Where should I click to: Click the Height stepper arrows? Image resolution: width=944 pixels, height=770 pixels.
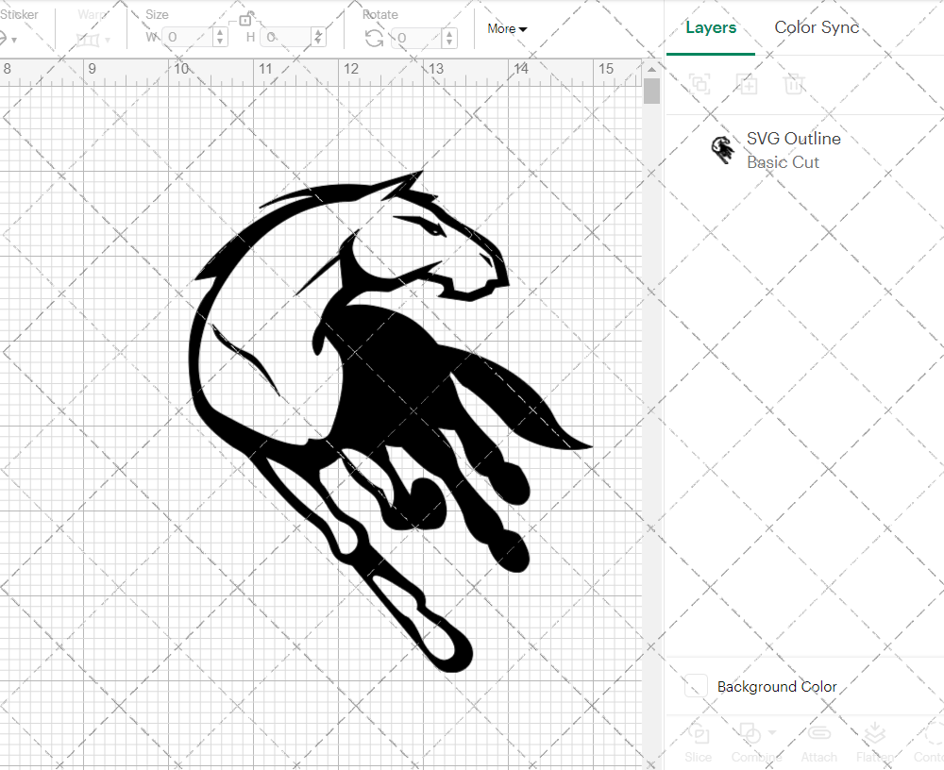pos(319,38)
